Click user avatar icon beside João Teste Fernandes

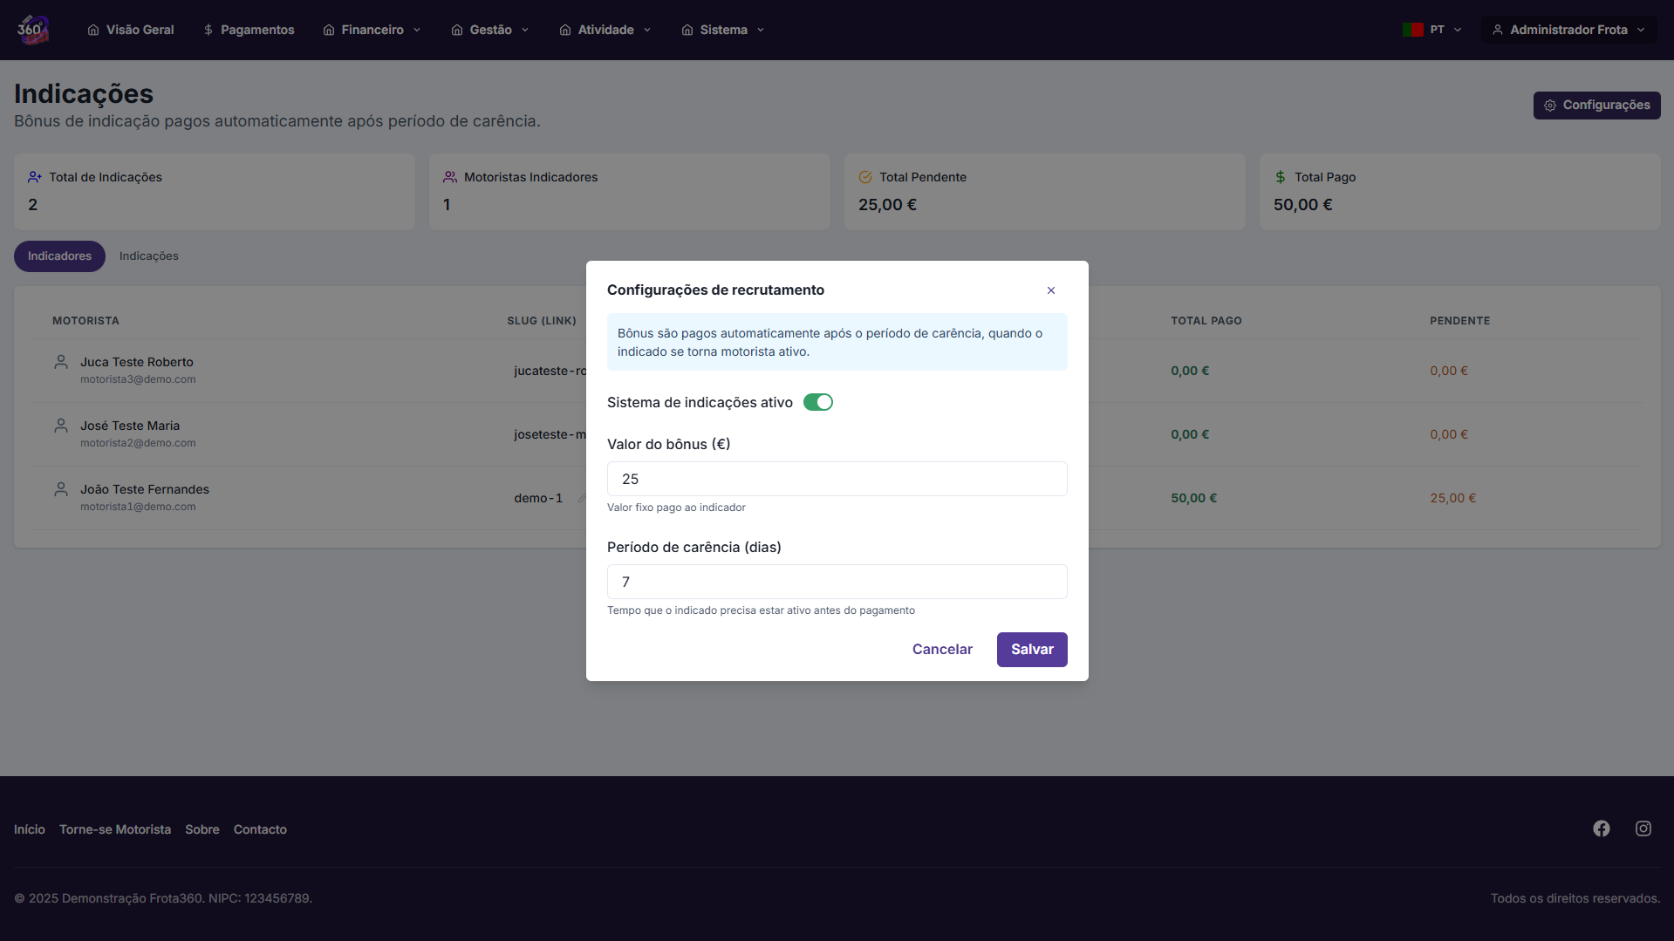coord(61,489)
